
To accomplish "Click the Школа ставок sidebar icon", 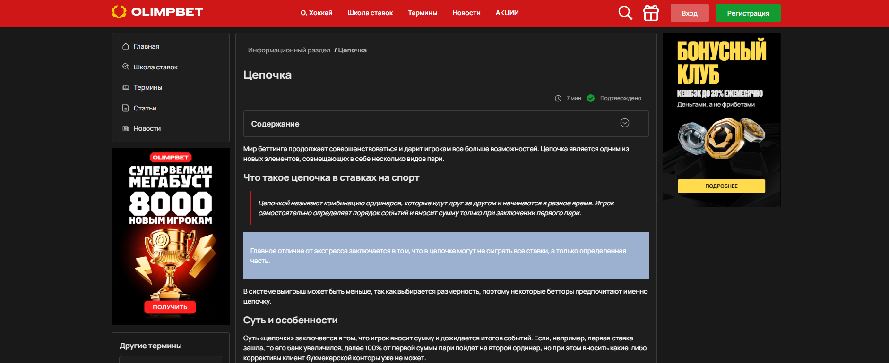I will click(x=126, y=67).
